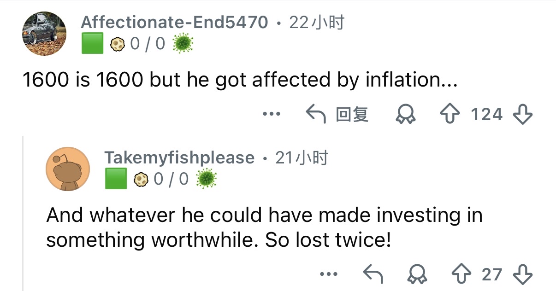This screenshot has height=291, width=556.
Task: Collapse the reply thread via the vertical line
Action: [x=23, y=212]
